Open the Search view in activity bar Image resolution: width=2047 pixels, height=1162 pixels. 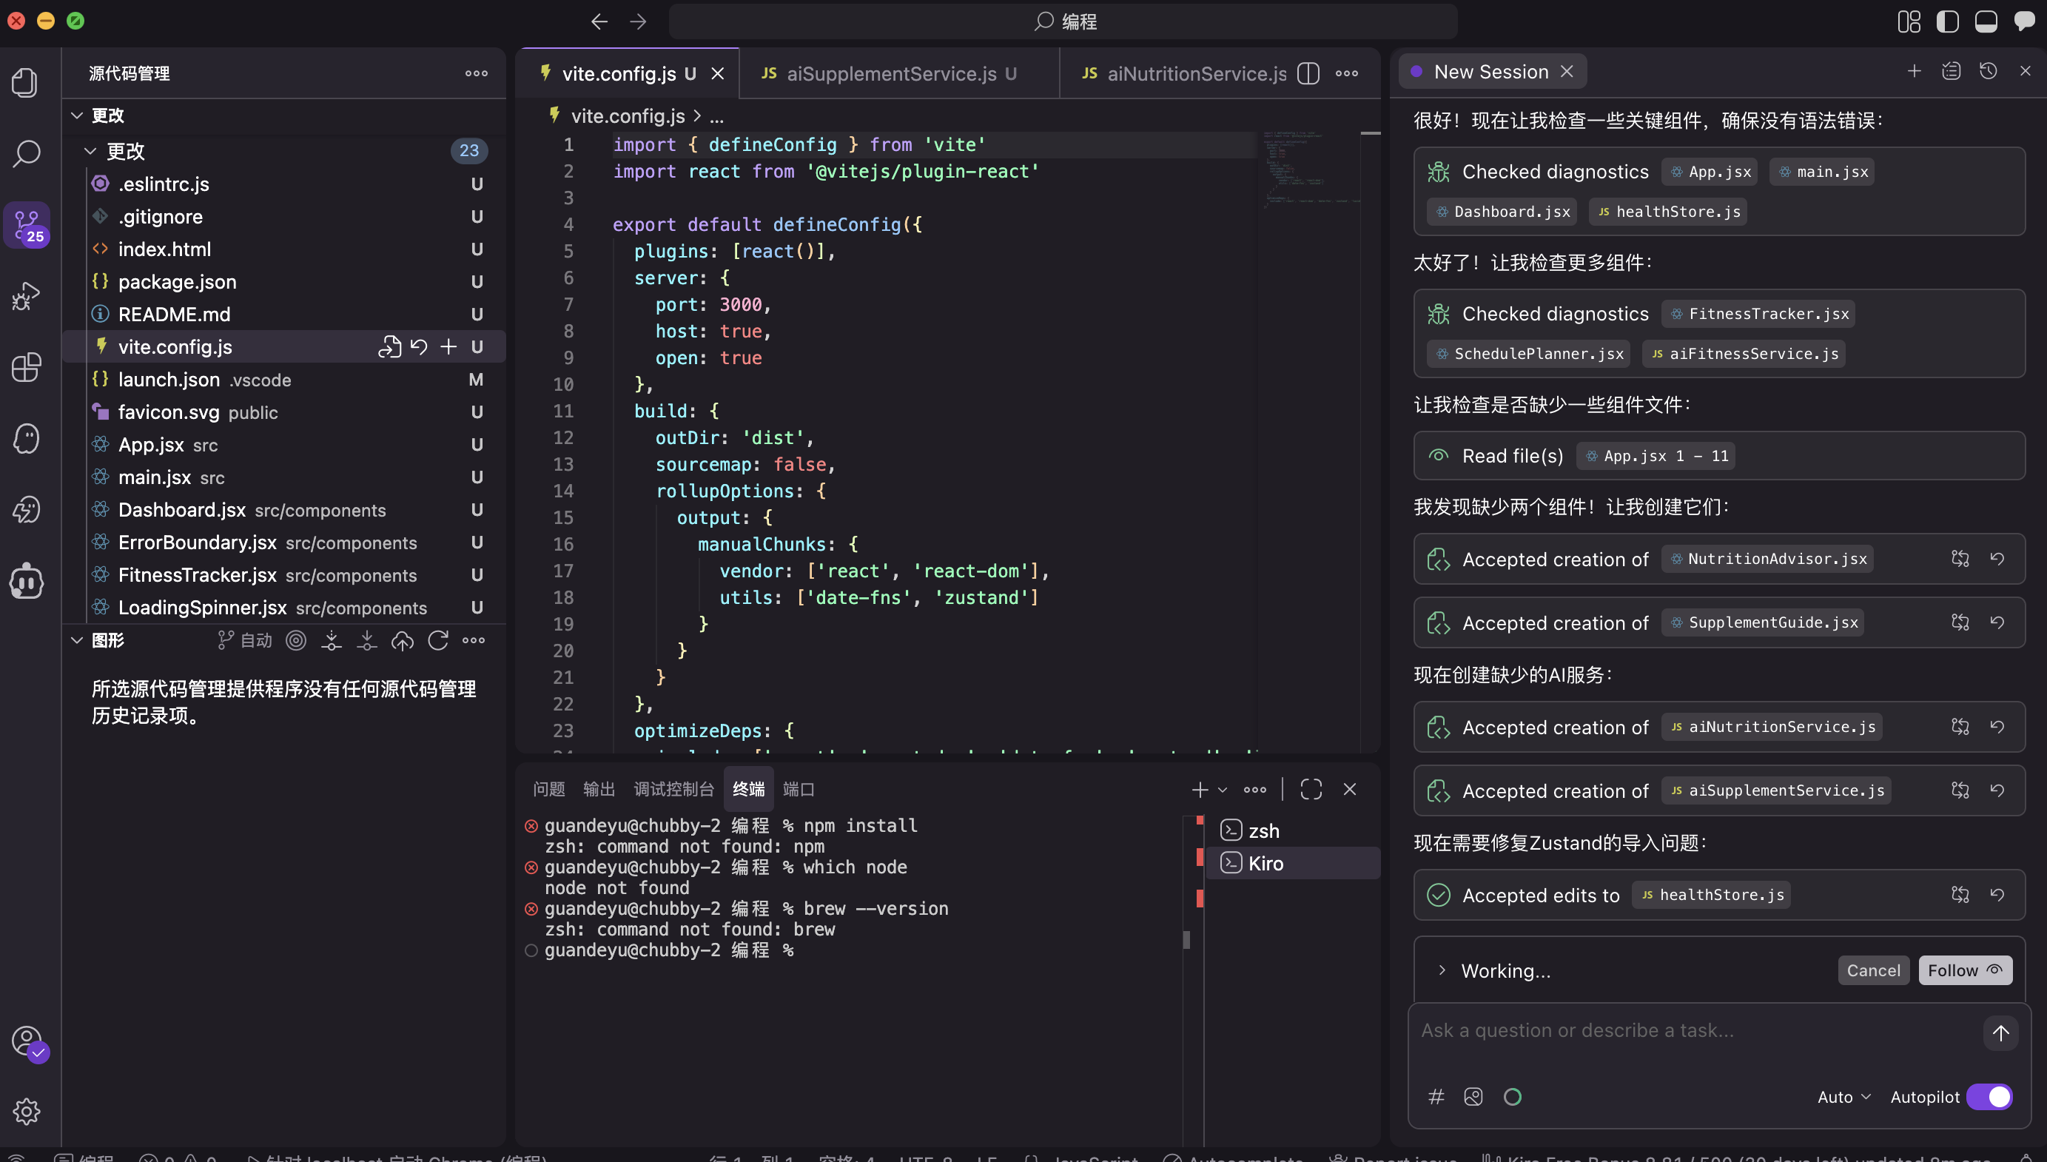point(25,153)
